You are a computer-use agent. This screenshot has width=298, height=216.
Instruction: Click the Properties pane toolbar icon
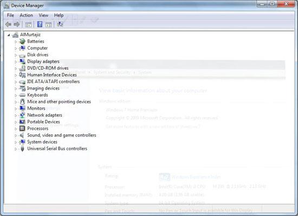(49, 24)
